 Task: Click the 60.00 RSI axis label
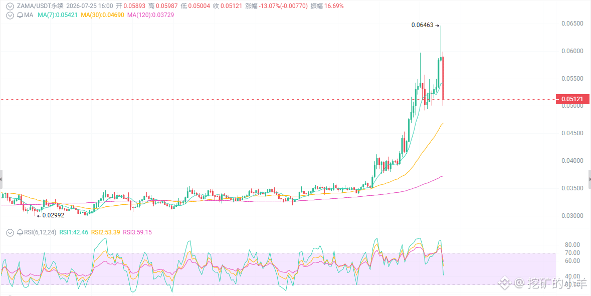572,260
